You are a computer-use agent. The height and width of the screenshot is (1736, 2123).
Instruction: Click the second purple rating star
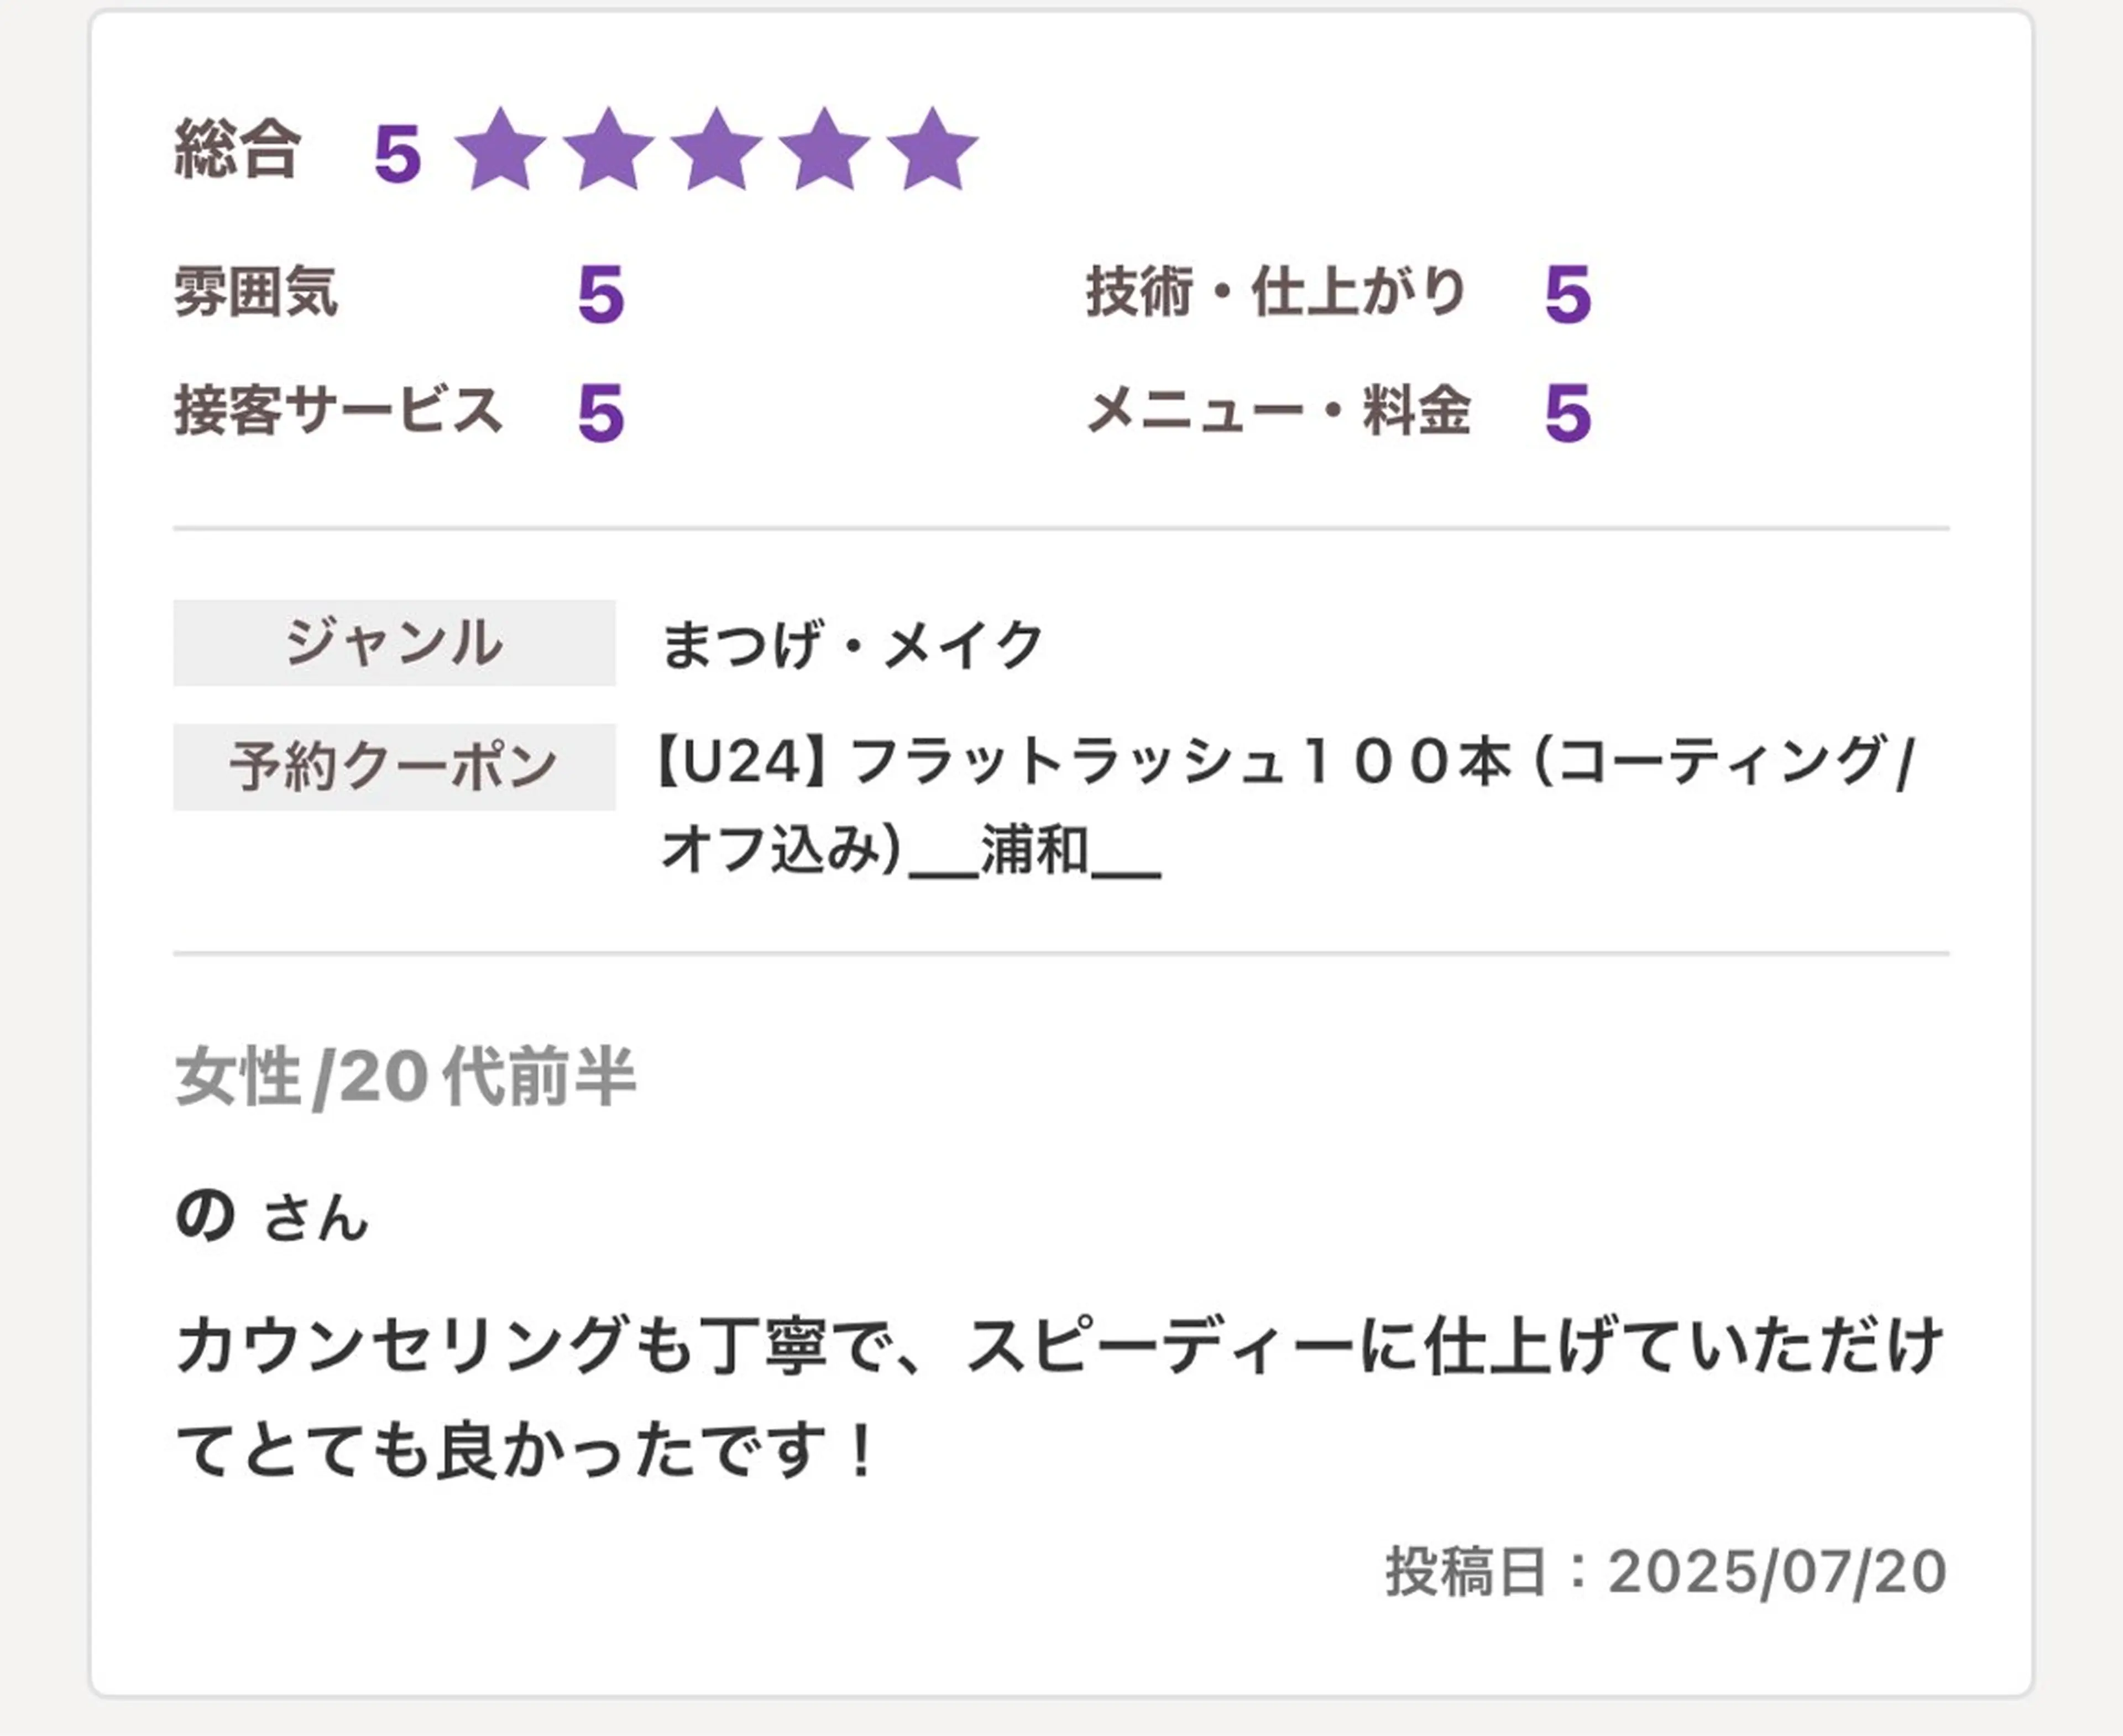[608, 151]
